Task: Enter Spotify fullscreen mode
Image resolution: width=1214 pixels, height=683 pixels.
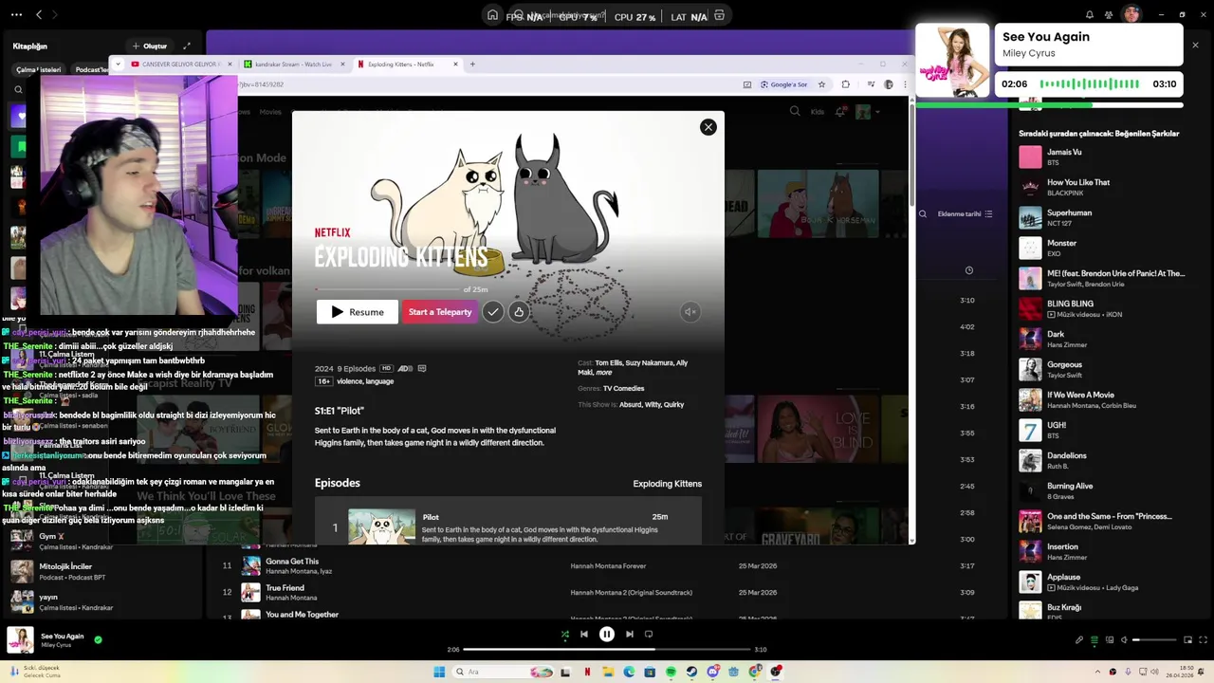Action: tap(1204, 640)
